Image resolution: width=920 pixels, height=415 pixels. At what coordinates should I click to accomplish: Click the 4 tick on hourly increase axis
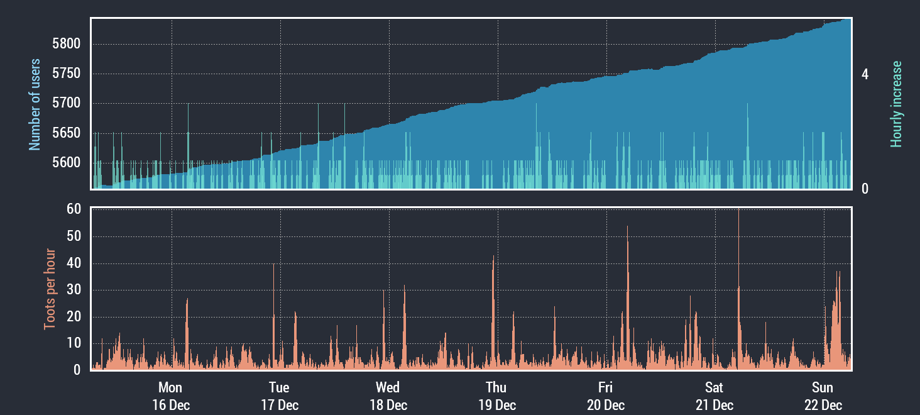point(865,74)
